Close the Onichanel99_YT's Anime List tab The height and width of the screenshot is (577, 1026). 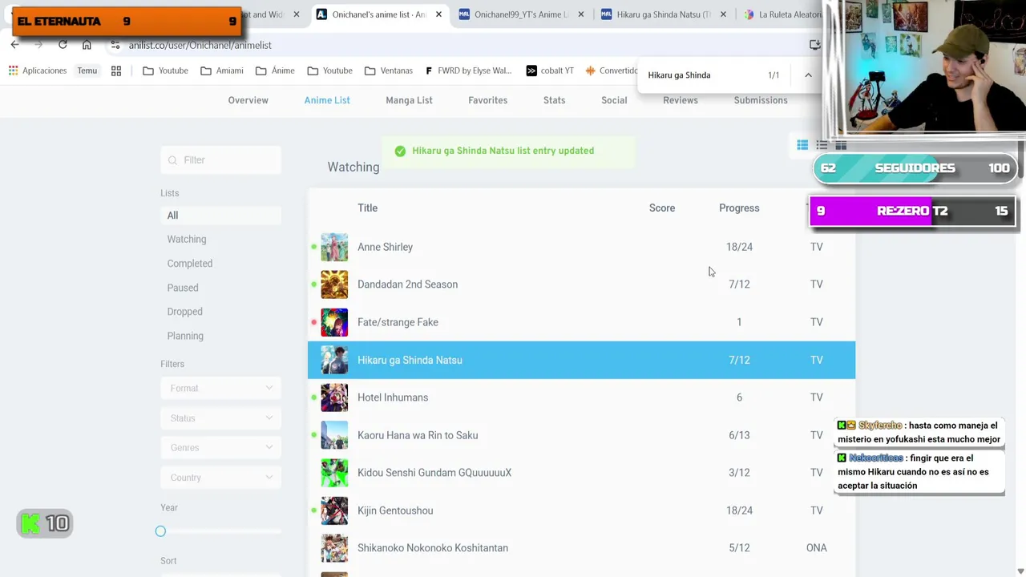(x=581, y=14)
